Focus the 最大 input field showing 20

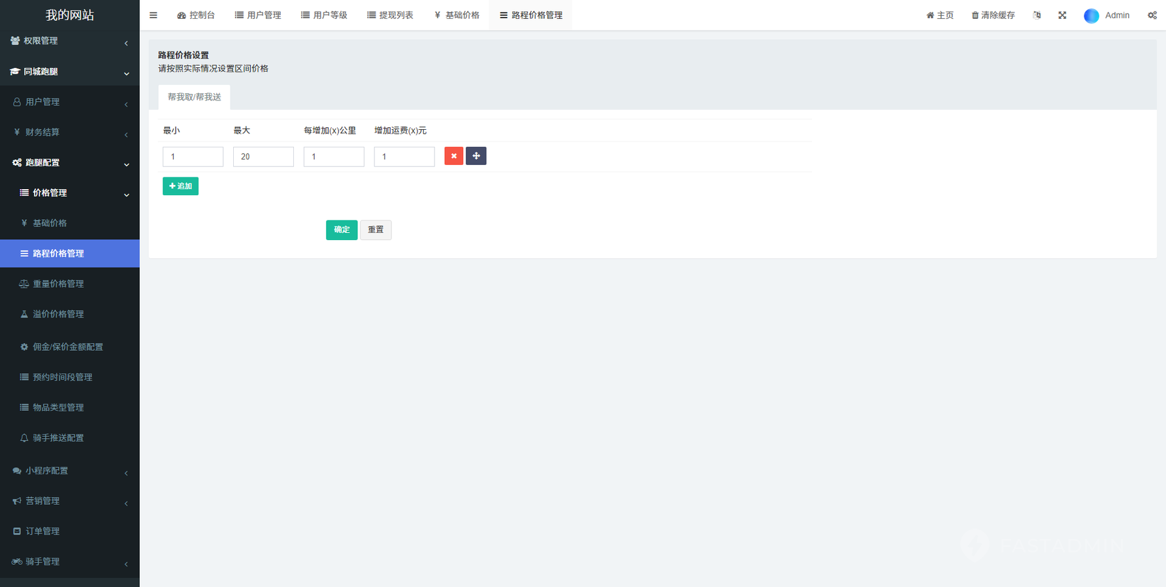[263, 157]
